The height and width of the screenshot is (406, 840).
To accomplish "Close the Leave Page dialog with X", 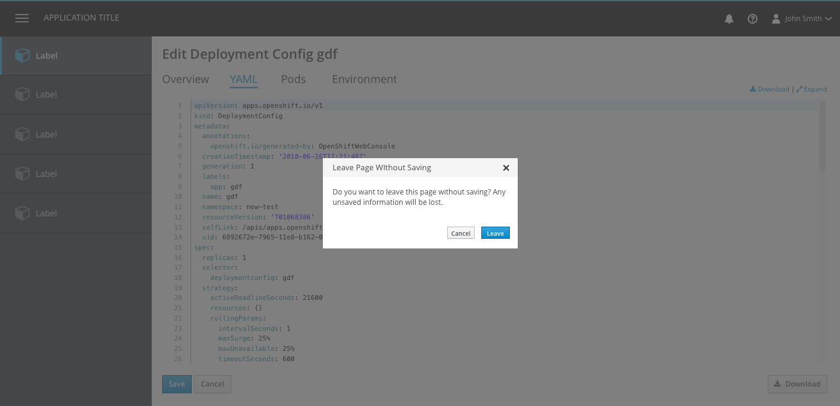I will [x=506, y=168].
